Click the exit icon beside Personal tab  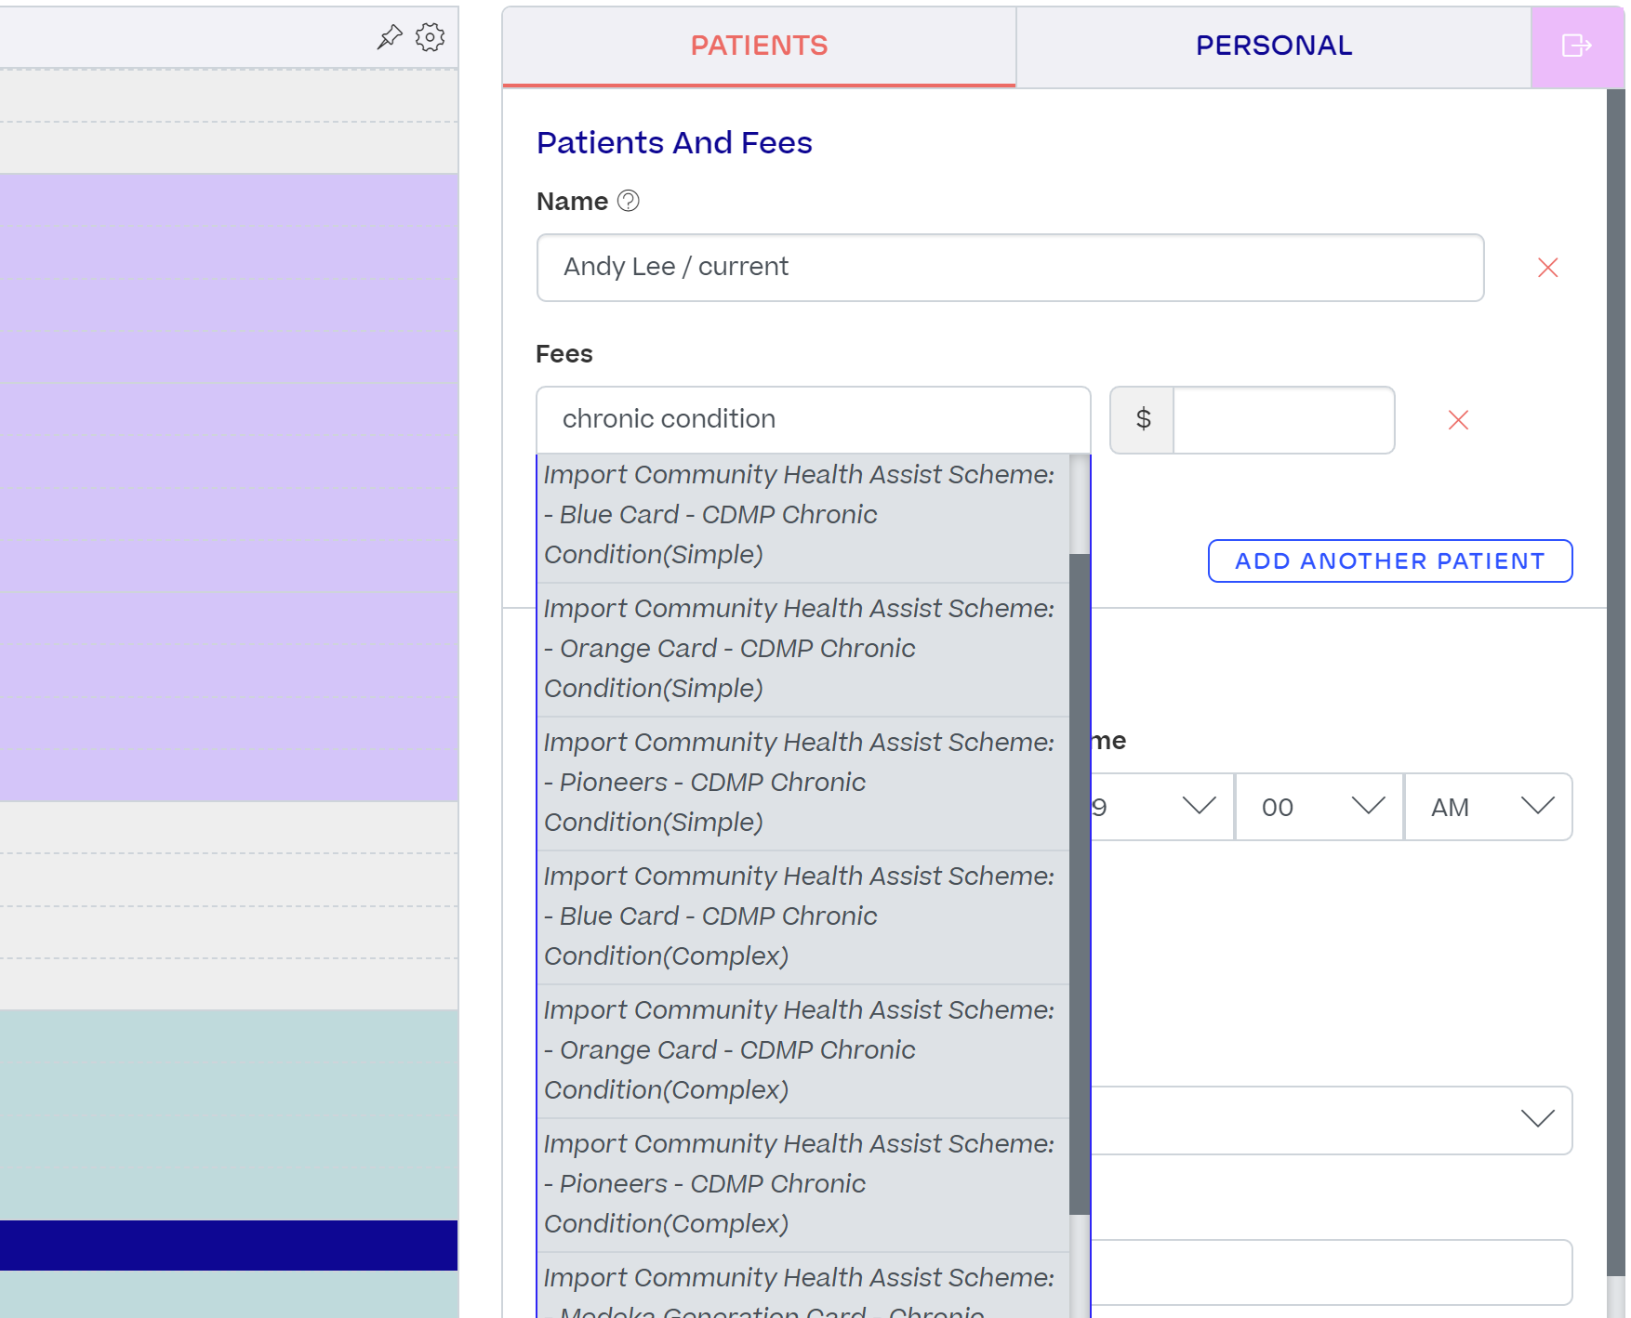pos(1576,46)
